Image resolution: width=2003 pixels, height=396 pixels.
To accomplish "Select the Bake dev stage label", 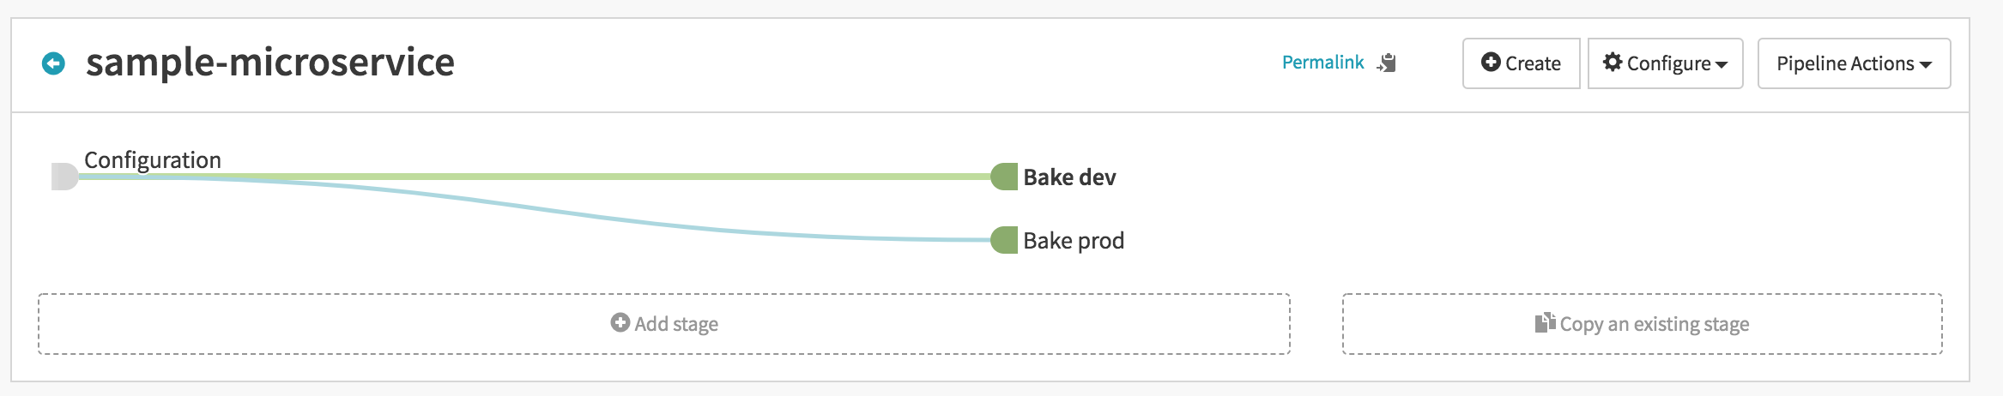I will 1069,177.
